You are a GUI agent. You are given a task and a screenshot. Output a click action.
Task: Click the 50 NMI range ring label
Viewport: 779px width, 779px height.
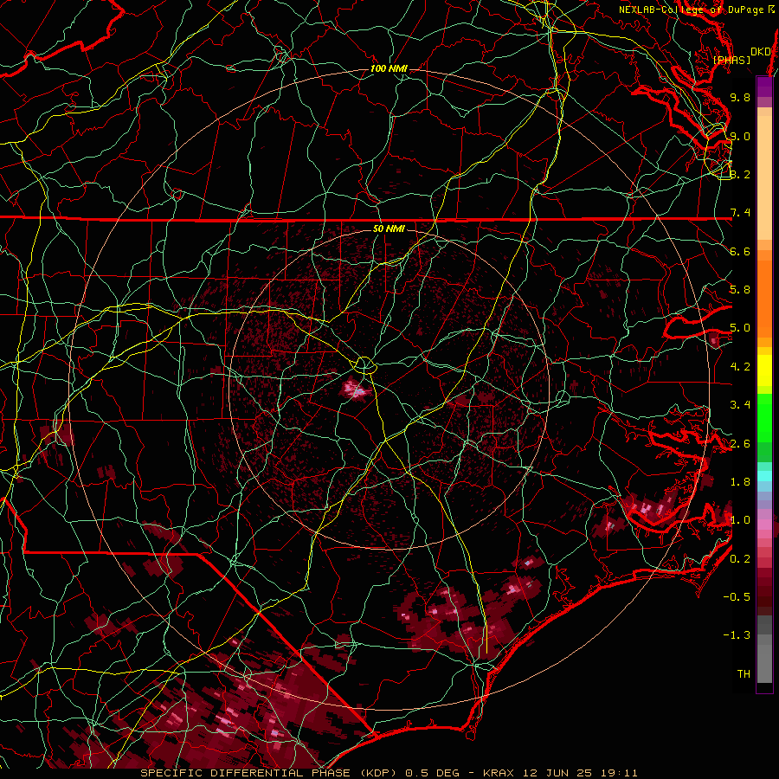[389, 229]
